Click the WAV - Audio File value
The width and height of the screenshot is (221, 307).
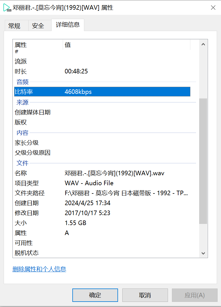(x=89, y=183)
